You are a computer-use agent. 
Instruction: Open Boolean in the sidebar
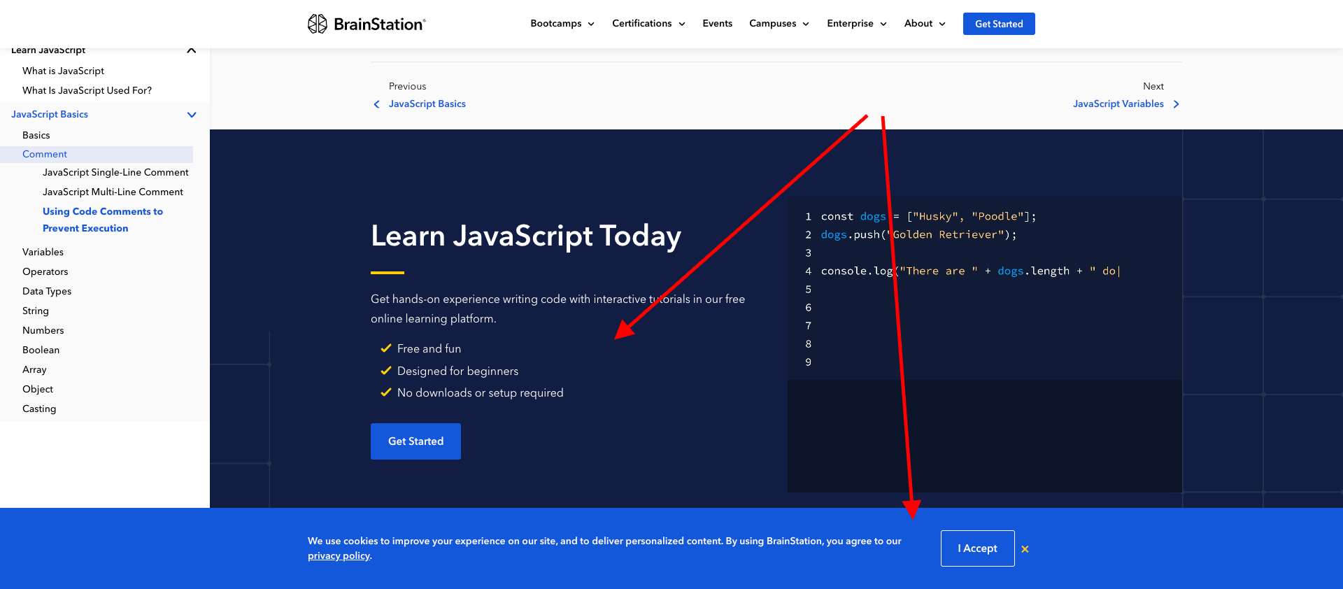click(x=41, y=350)
